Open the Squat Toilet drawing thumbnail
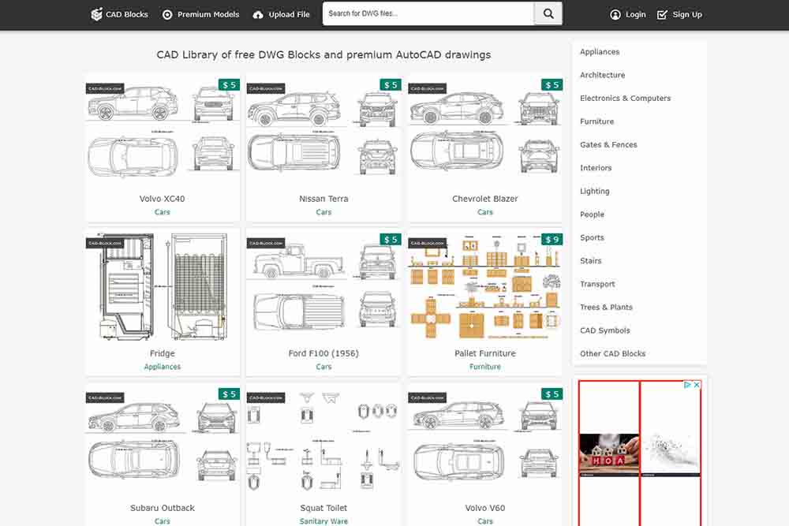 click(323, 440)
